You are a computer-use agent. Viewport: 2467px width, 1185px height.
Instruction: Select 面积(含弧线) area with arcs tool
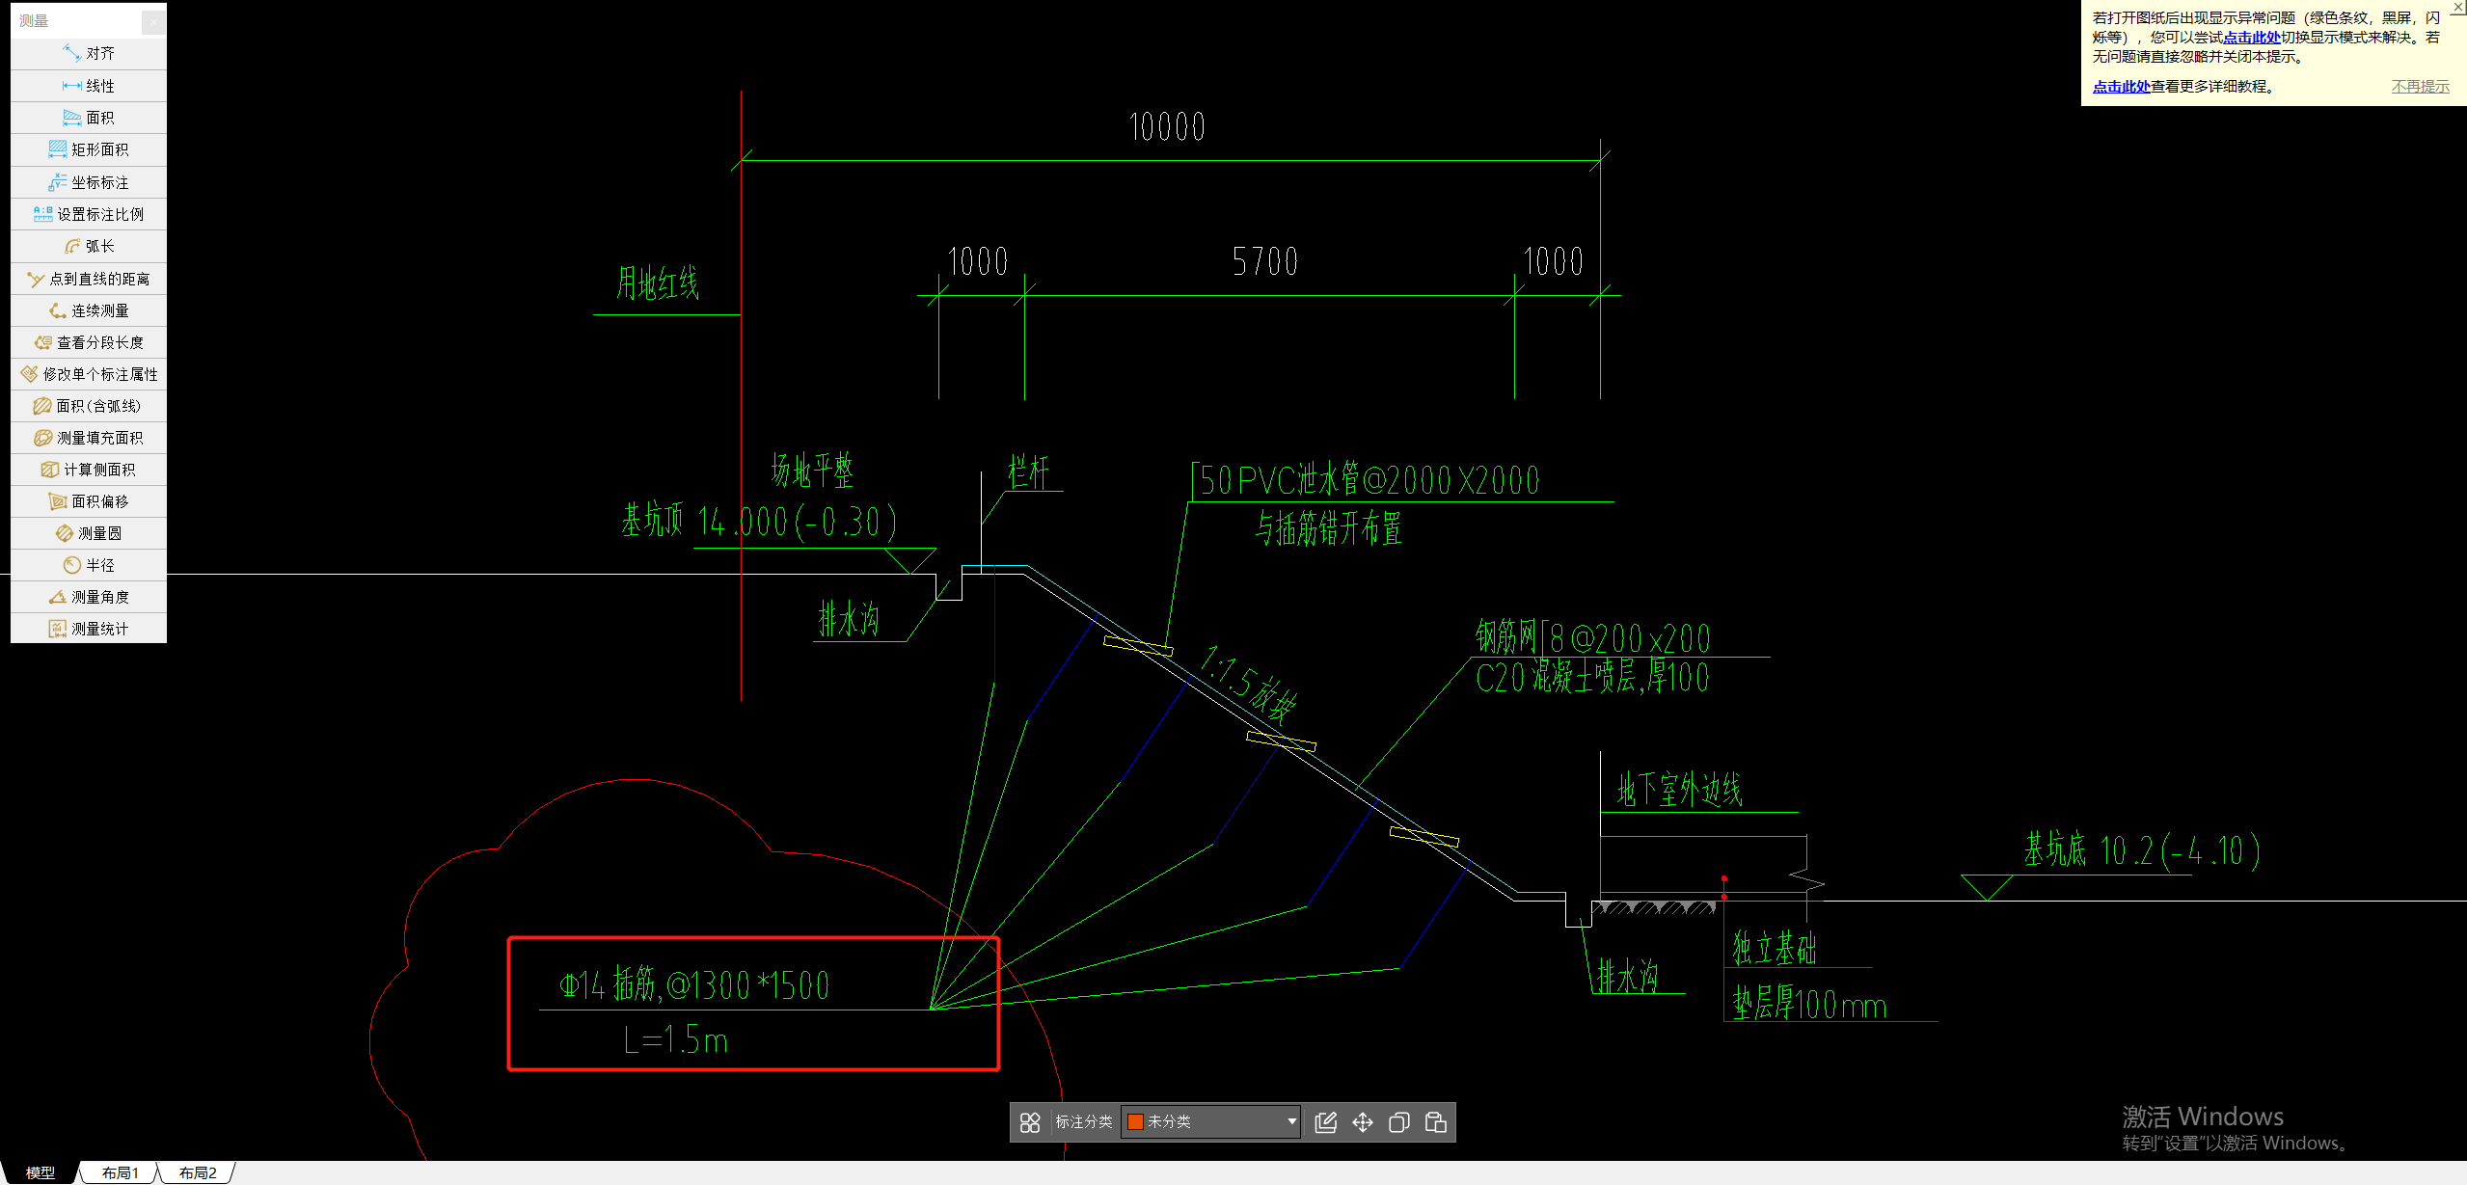(x=89, y=406)
